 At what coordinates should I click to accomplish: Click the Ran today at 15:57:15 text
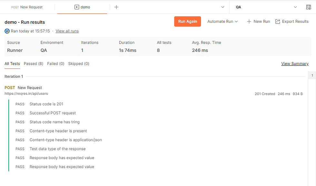(30, 31)
